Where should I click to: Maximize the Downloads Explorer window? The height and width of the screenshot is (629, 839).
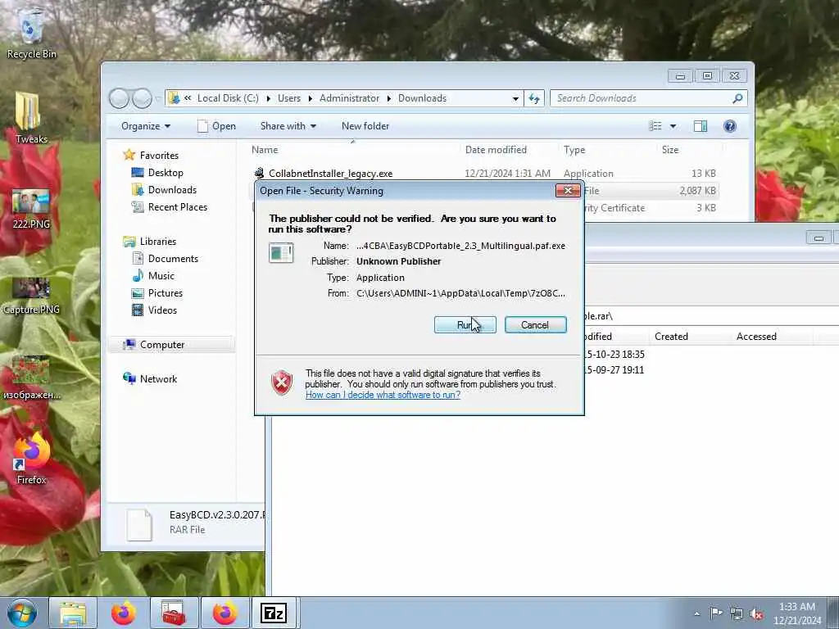pyautogui.click(x=707, y=76)
